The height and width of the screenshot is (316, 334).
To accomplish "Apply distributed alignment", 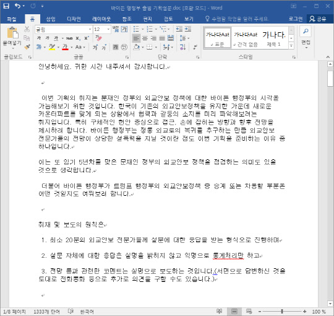I will click(x=171, y=38).
